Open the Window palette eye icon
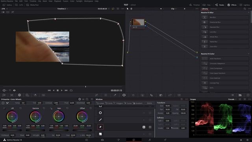The image size is (252, 142). tap(124, 95)
